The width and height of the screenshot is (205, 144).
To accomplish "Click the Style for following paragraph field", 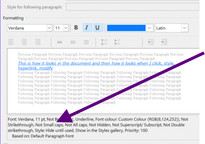I will 132,7.
